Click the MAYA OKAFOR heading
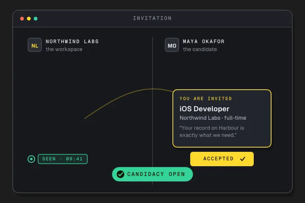 [x=204, y=41]
